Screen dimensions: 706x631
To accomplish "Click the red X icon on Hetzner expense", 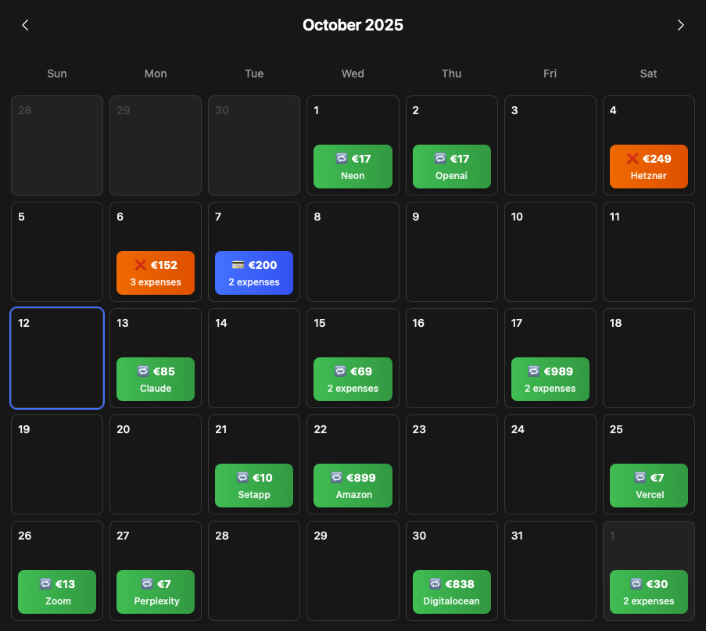I will tap(633, 159).
